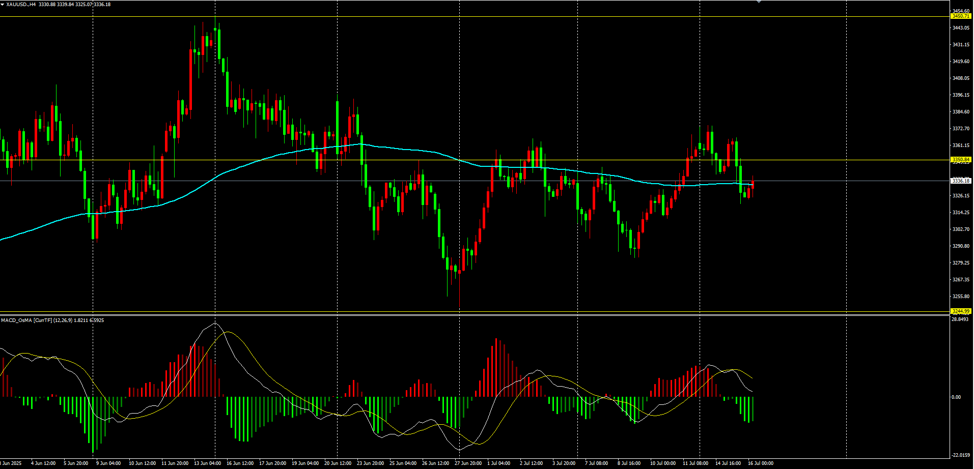Screen dimensions: 974x469
Task: Click the 3 Jul 20:00 time label
Action: tap(564, 463)
